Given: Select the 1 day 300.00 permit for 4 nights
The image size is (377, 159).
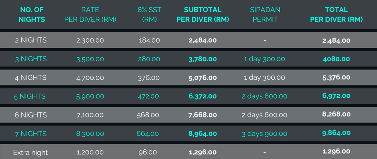Looking at the screenshot, I should [264, 77].
